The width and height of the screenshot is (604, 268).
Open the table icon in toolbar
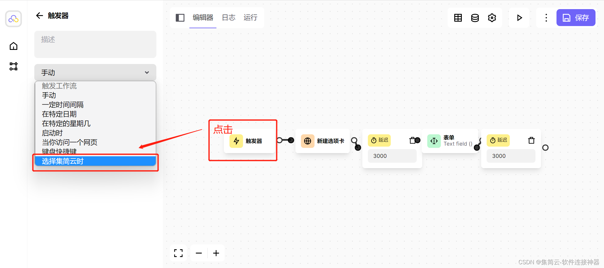coord(458,18)
